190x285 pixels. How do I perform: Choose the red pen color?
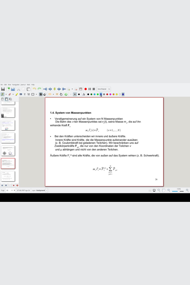point(107,94)
